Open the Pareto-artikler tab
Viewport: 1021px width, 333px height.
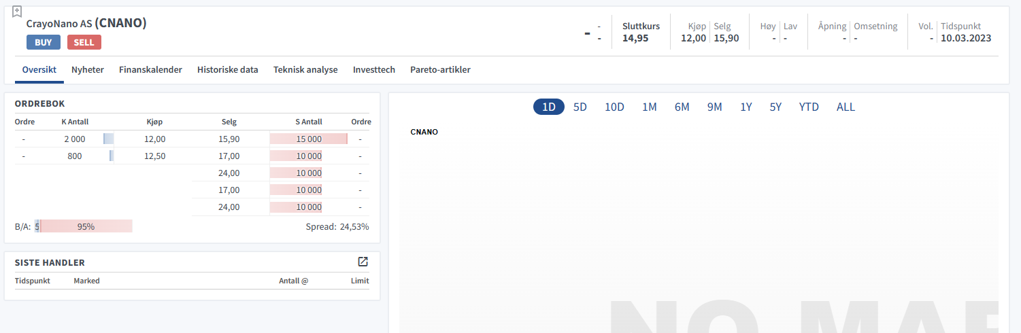[440, 69]
